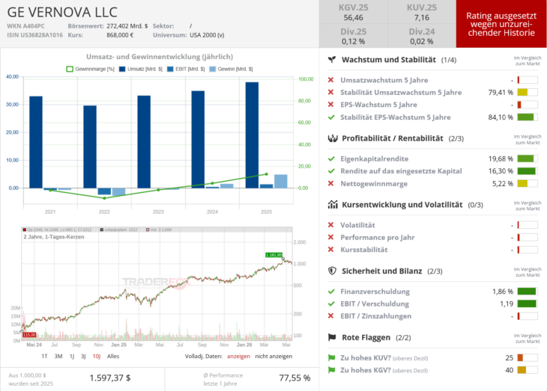Click the green rating bar for Finanzverschuldung
547x391 pixels.
click(527, 292)
